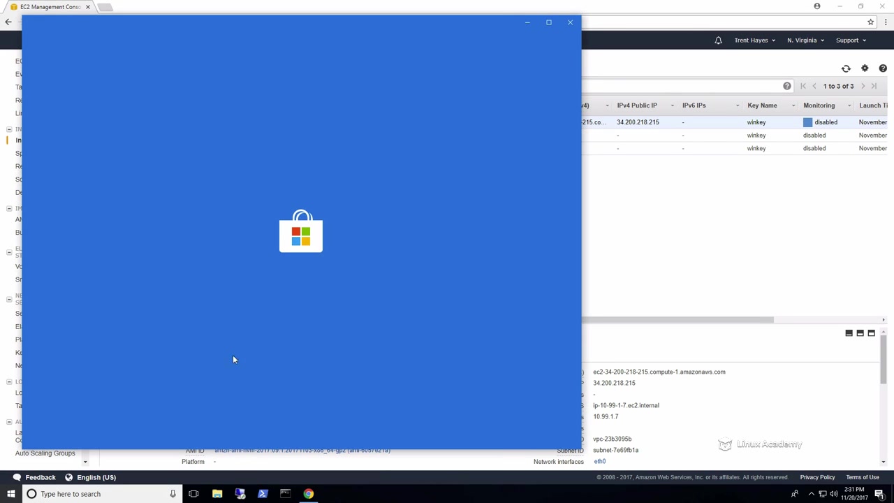Refresh the EC2 instances list
This screenshot has width=894, height=503.
click(x=846, y=68)
